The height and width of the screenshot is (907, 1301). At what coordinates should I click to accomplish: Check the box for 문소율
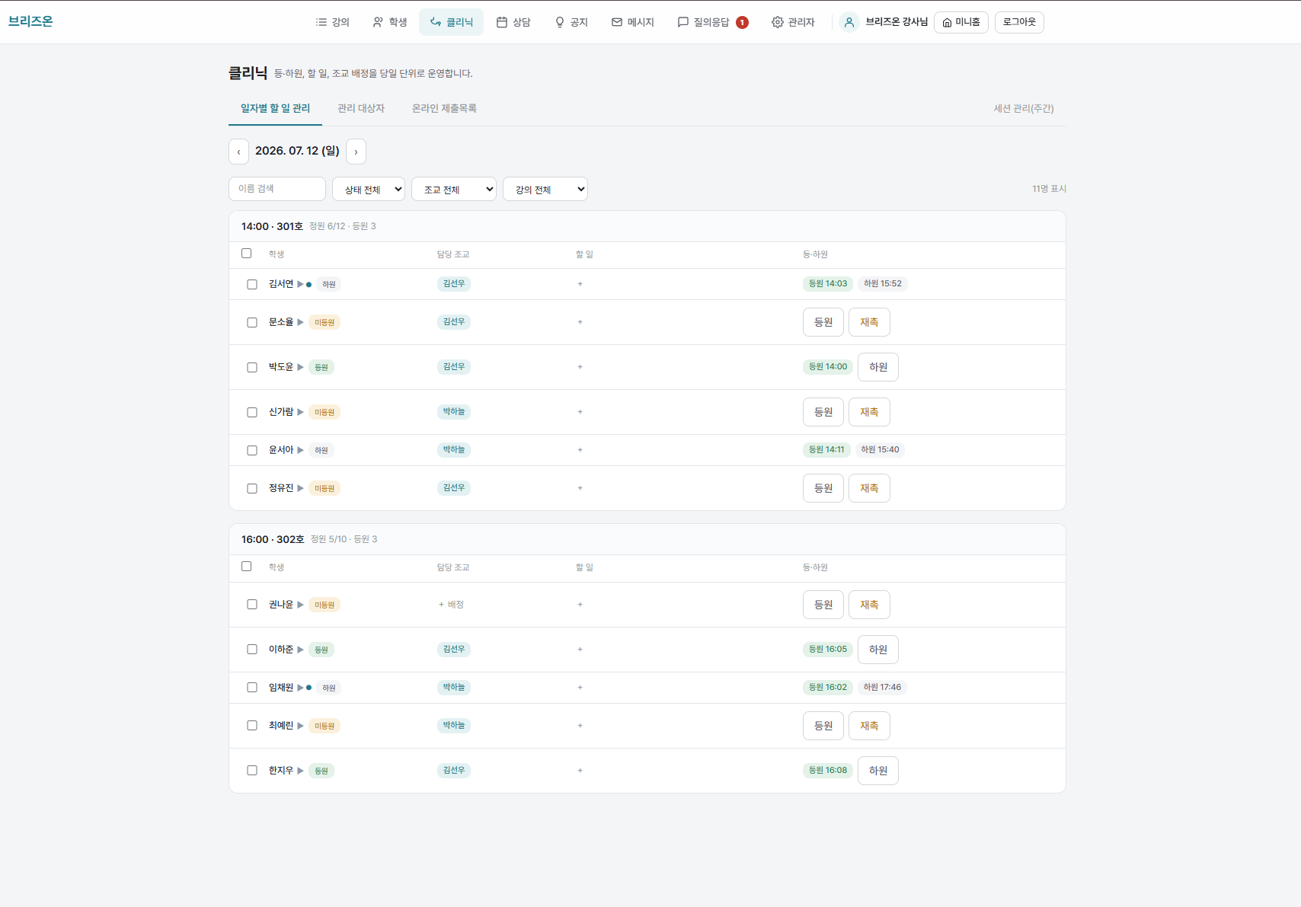(252, 322)
